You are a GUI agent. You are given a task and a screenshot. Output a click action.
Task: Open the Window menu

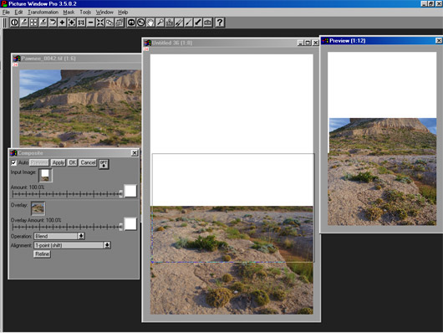coord(104,13)
